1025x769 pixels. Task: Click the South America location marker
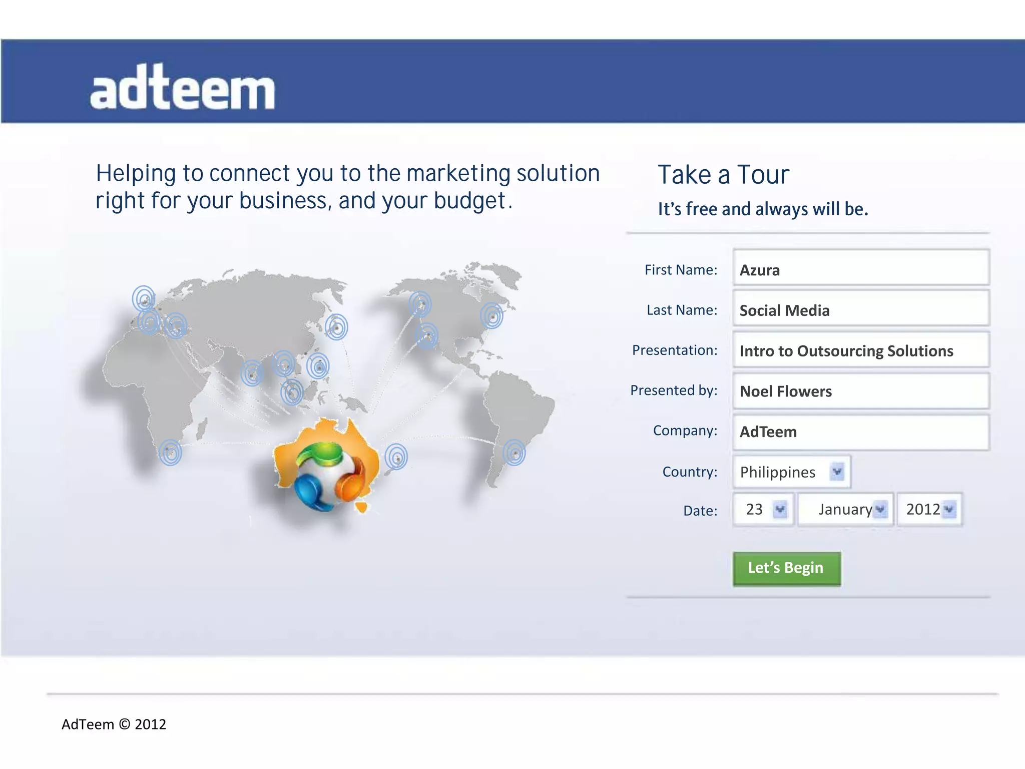click(515, 453)
